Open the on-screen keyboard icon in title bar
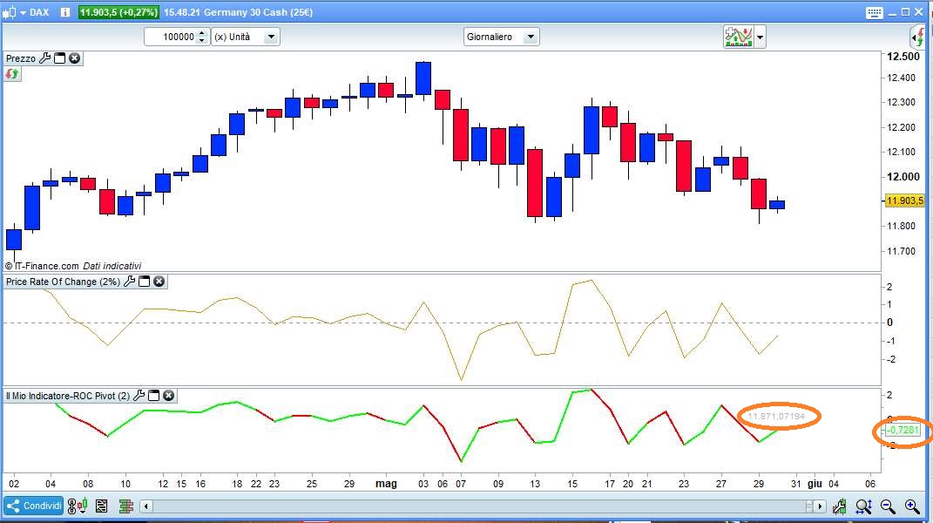 point(874,12)
